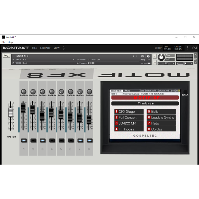Click channel 8 volume fader
Viewport: 199px width, 199px height.
pyautogui.click(x=89, y=120)
